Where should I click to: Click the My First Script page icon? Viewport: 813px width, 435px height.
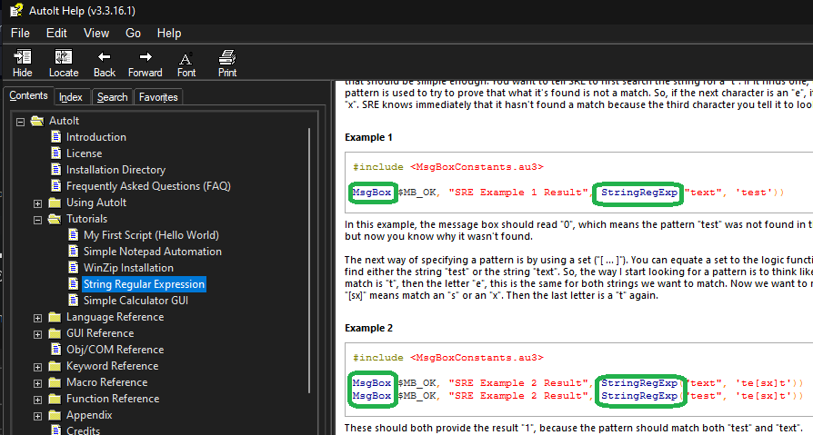74,234
